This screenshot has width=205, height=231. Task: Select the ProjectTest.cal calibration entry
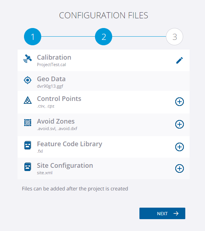coord(51,65)
